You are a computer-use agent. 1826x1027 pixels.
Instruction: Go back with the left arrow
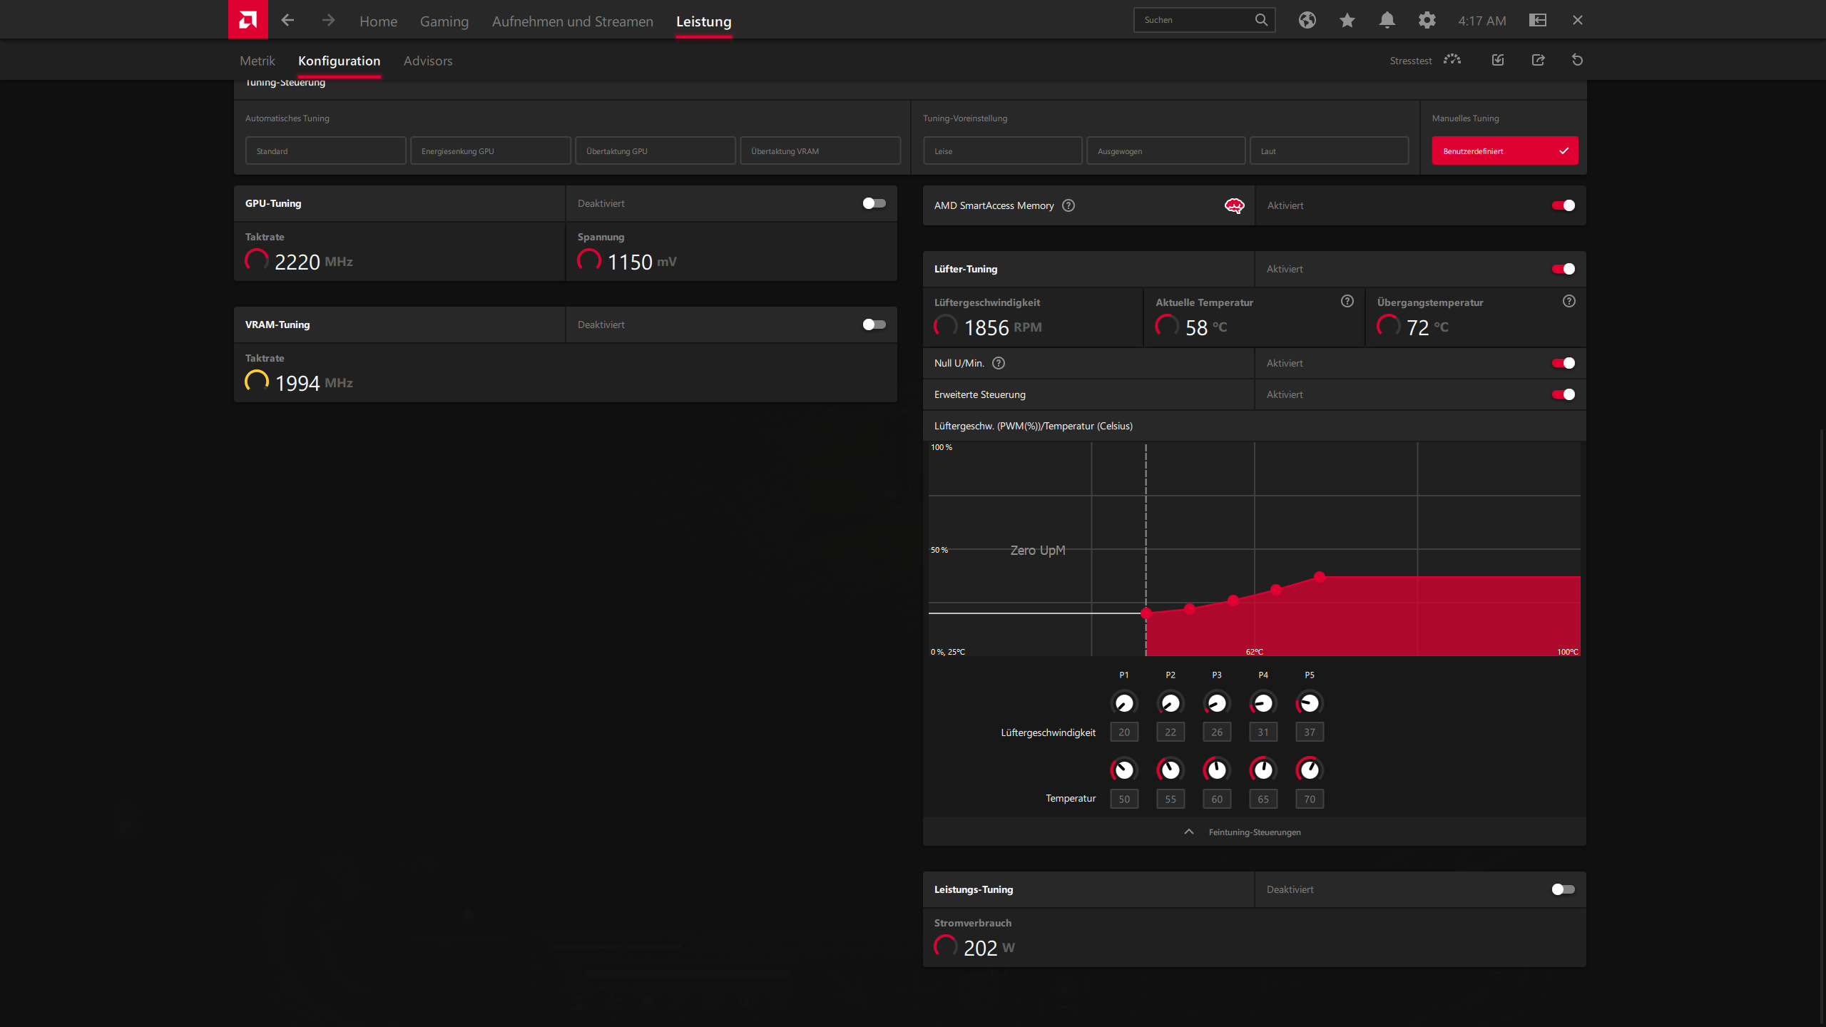pos(287,20)
